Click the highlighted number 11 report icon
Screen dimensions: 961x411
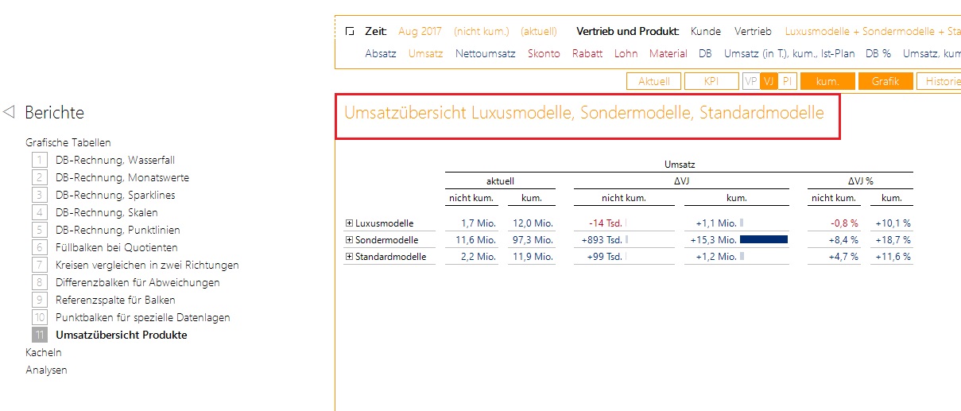39,335
